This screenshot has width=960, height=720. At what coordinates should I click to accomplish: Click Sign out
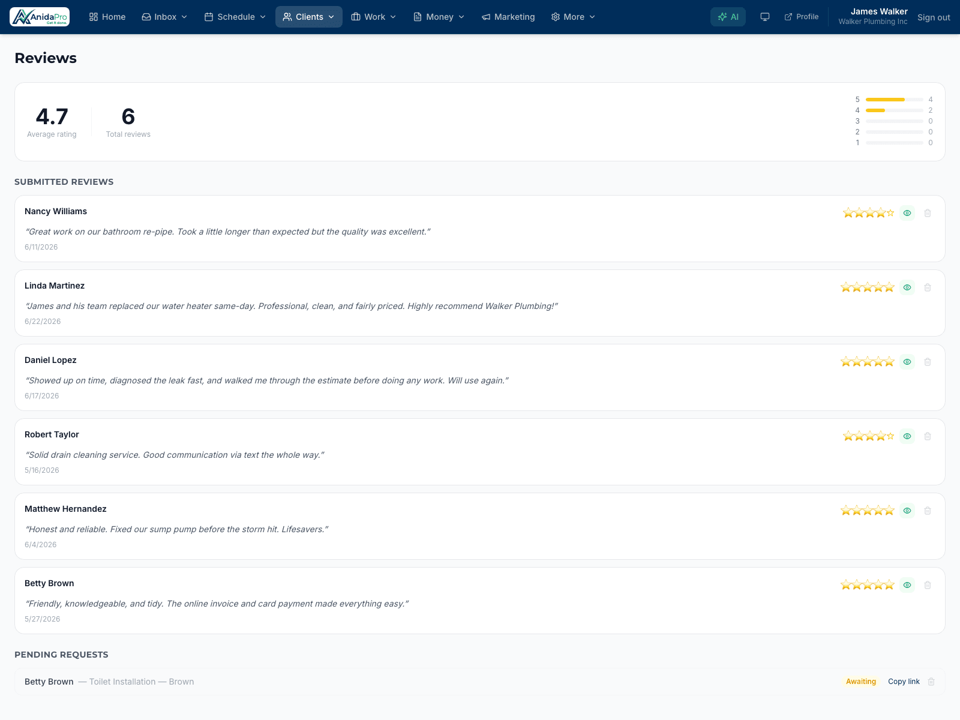(934, 17)
